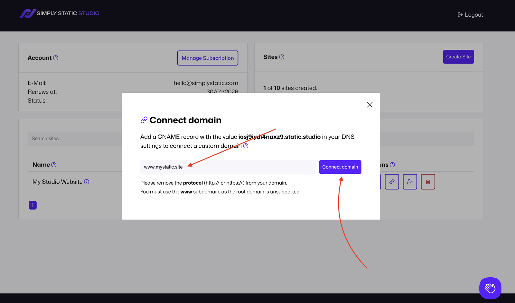Click the add user icon button

[410, 182]
